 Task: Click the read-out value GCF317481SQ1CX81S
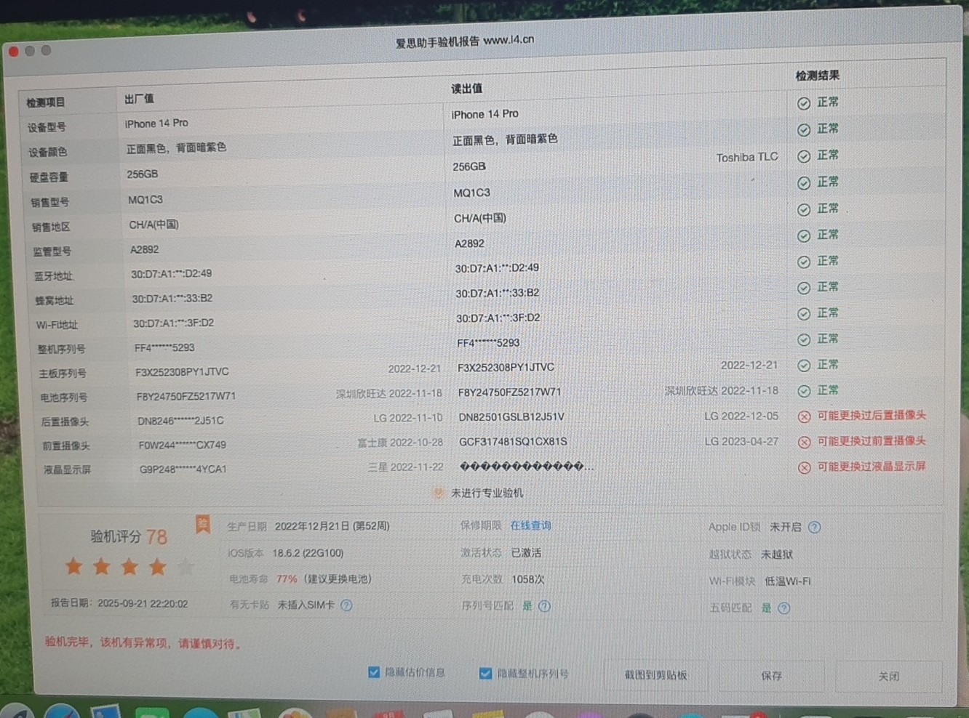tap(513, 441)
